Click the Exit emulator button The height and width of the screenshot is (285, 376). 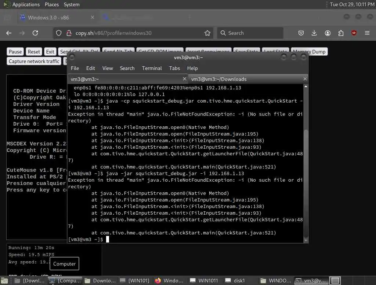coord(50,52)
